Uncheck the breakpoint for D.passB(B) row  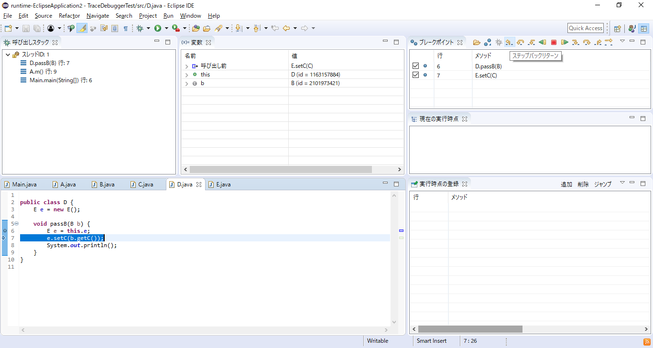coord(415,66)
